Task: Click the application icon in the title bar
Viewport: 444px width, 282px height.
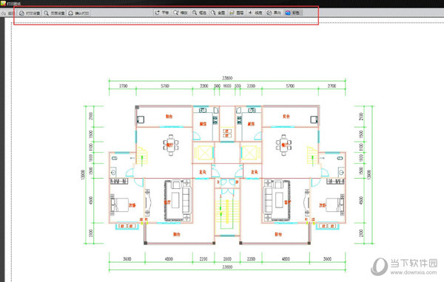Action: point(3,3)
